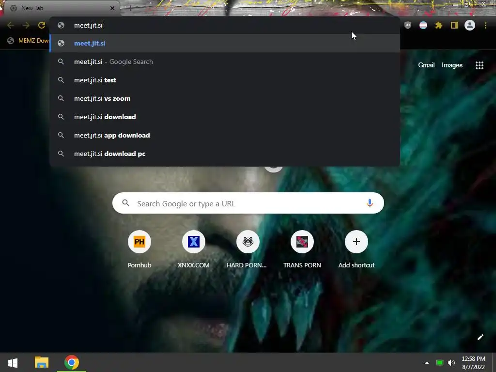496x372 pixels.
Task: Click the green network tray icon
Action: pyautogui.click(x=439, y=363)
